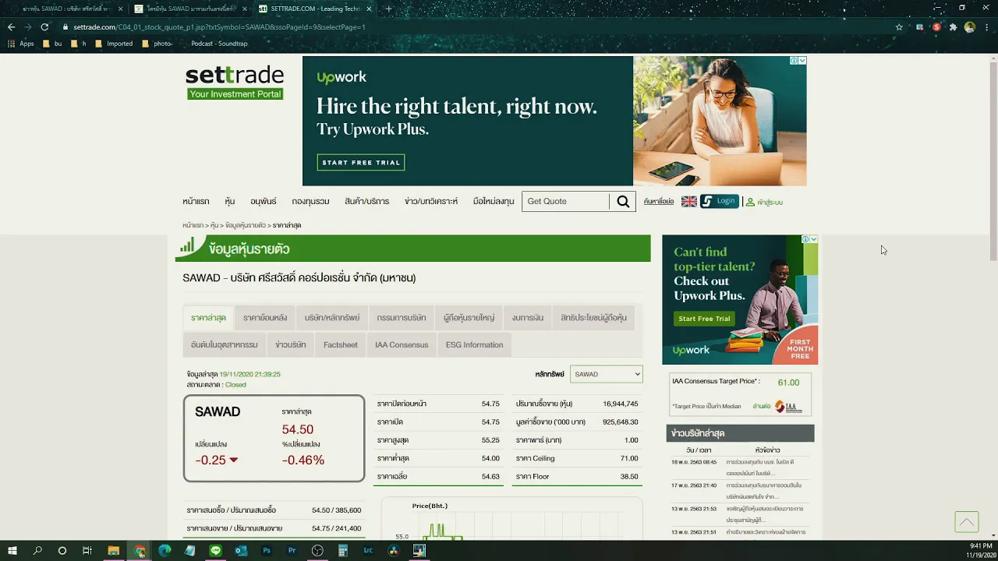Launch Premiere Pro from taskbar
Screen dimensions: 998x561
coord(292,550)
